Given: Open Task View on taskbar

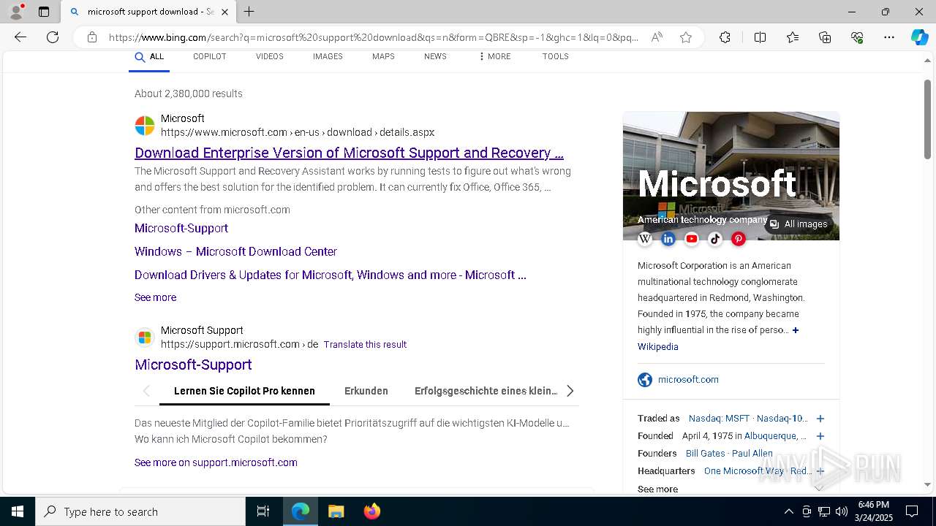Looking at the screenshot, I should point(263,511).
